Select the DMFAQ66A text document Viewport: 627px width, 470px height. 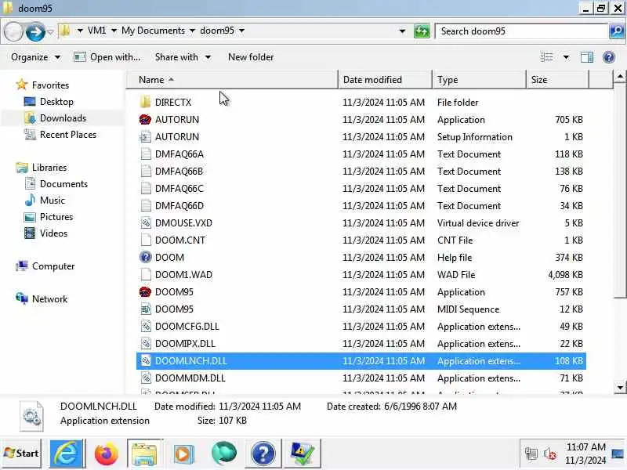[x=179, y=154]
